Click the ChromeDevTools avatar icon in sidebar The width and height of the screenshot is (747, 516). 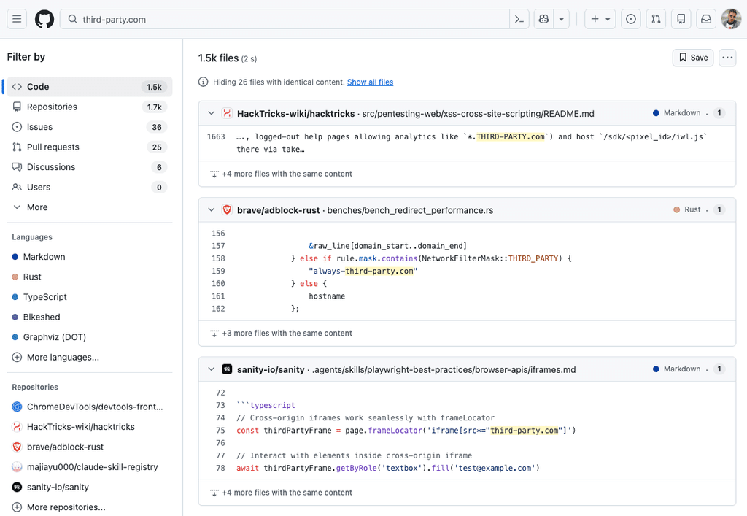click(18, 407)
